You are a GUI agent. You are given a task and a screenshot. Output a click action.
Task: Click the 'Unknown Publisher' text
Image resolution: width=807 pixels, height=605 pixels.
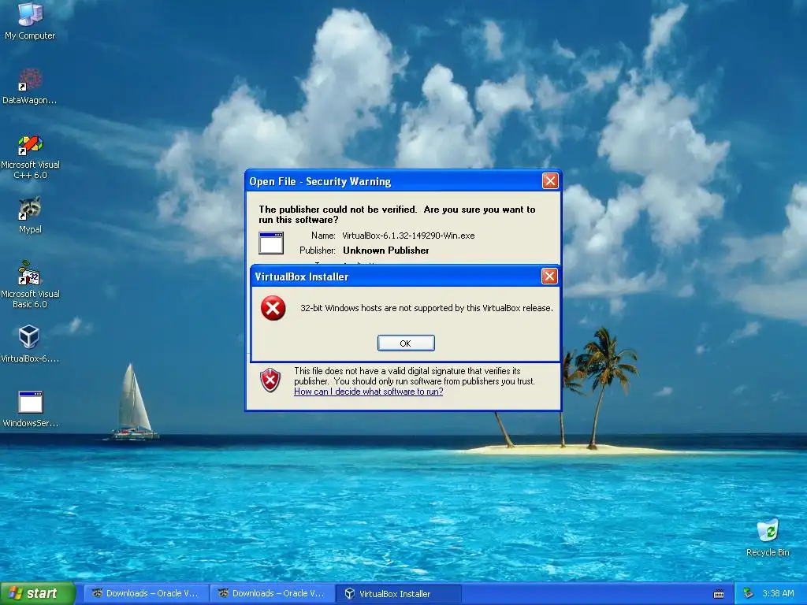tap(386, 251)
